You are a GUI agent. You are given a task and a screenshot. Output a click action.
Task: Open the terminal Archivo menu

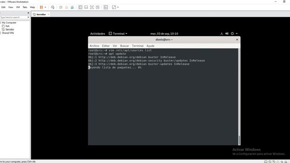click(94, 46)
